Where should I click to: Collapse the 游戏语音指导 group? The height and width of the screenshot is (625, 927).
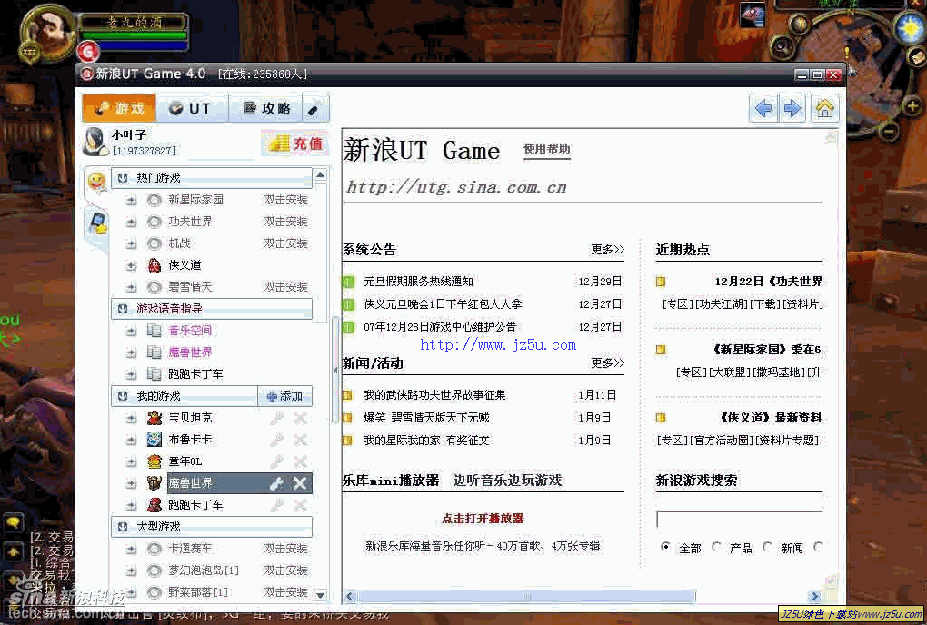123,309
